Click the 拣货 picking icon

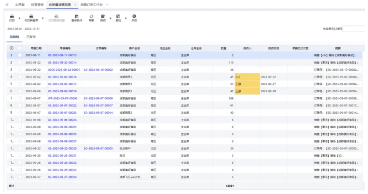103,17
